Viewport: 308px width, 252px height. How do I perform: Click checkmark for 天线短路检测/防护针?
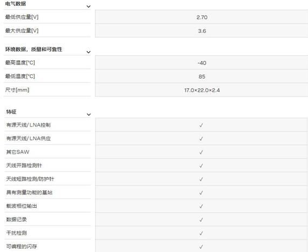tap(201, 179)
